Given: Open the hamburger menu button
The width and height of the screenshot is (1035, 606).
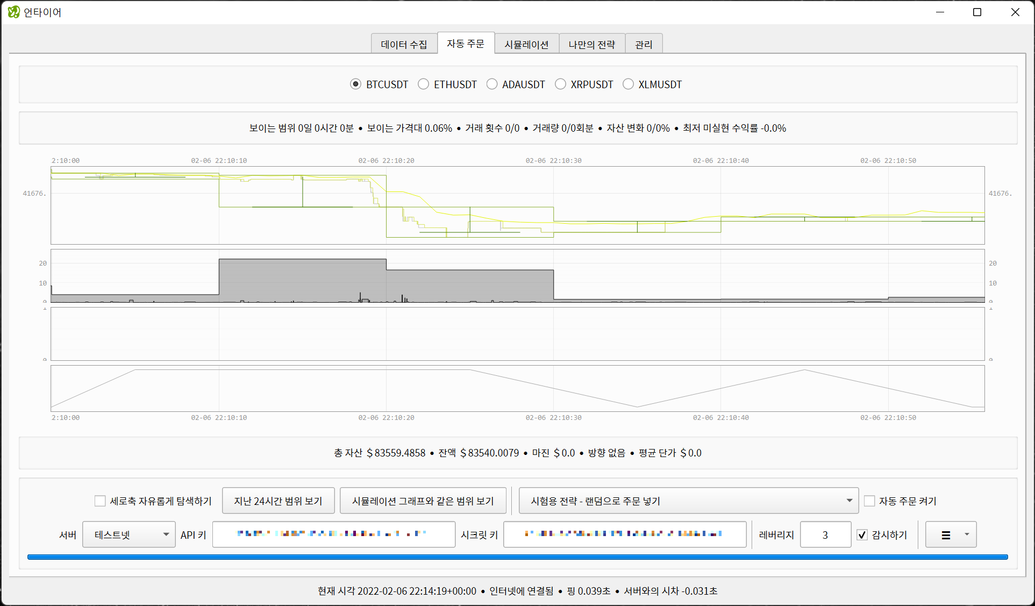Looking at the screenshot, I should point(946,535).
